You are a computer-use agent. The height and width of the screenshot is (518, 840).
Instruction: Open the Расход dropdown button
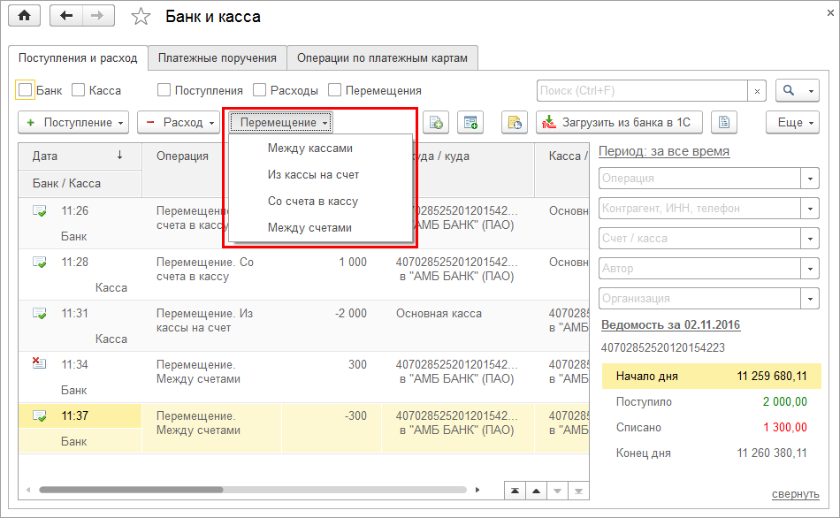(x=179, y=123)
